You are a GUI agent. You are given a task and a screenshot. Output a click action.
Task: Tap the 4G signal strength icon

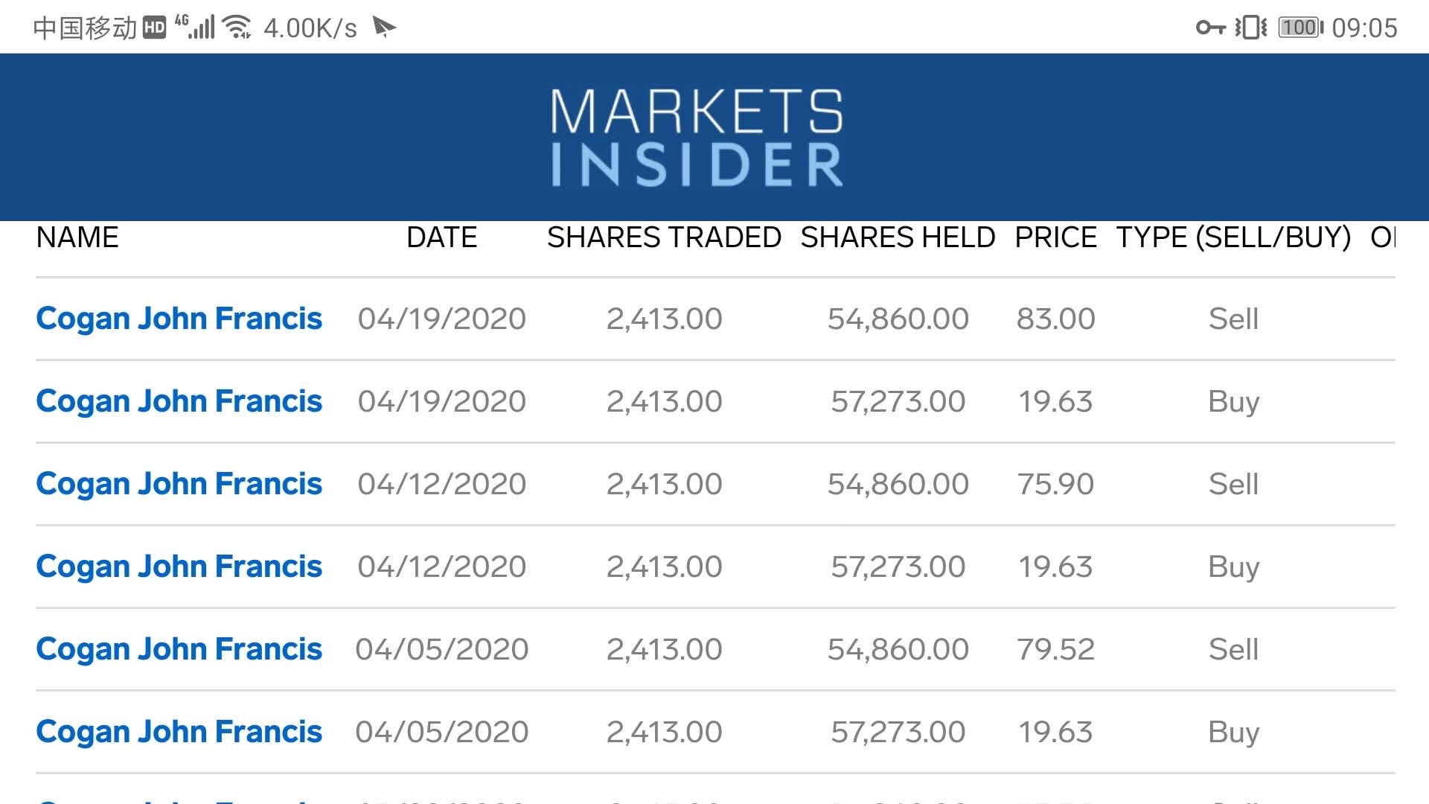coord(195,28)
